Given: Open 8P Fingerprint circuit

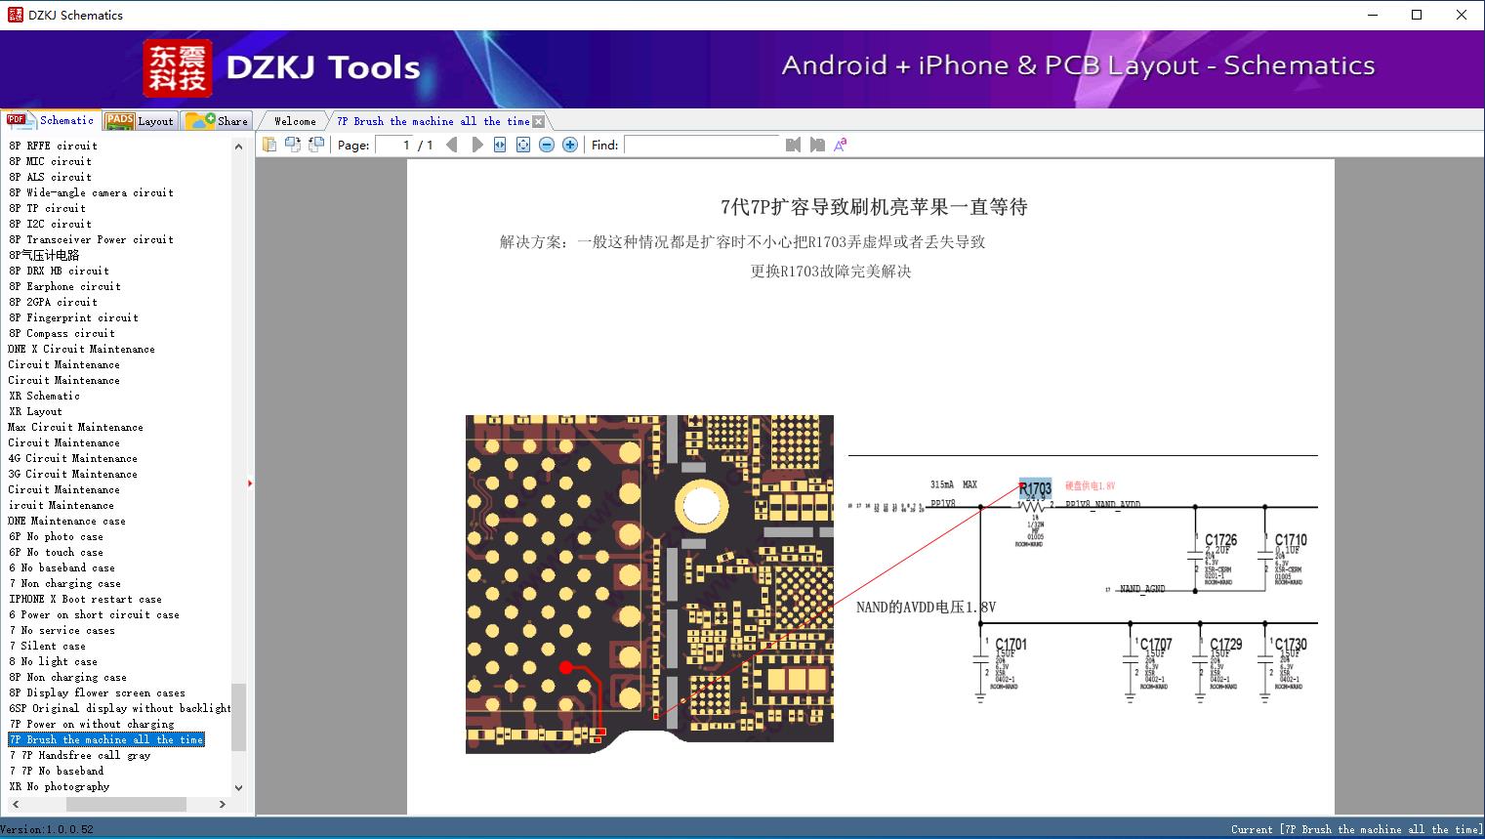Looking at the screenshot, I should [x=73, y=317].
